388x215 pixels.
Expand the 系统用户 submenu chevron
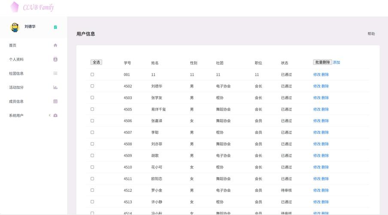(x=49, y=115)
